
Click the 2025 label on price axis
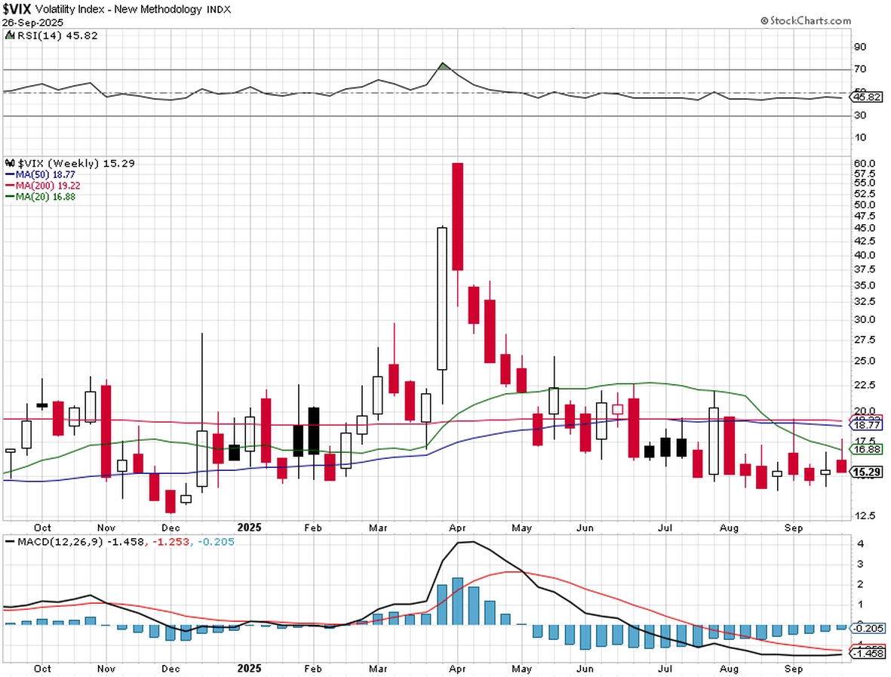[249, 528]
